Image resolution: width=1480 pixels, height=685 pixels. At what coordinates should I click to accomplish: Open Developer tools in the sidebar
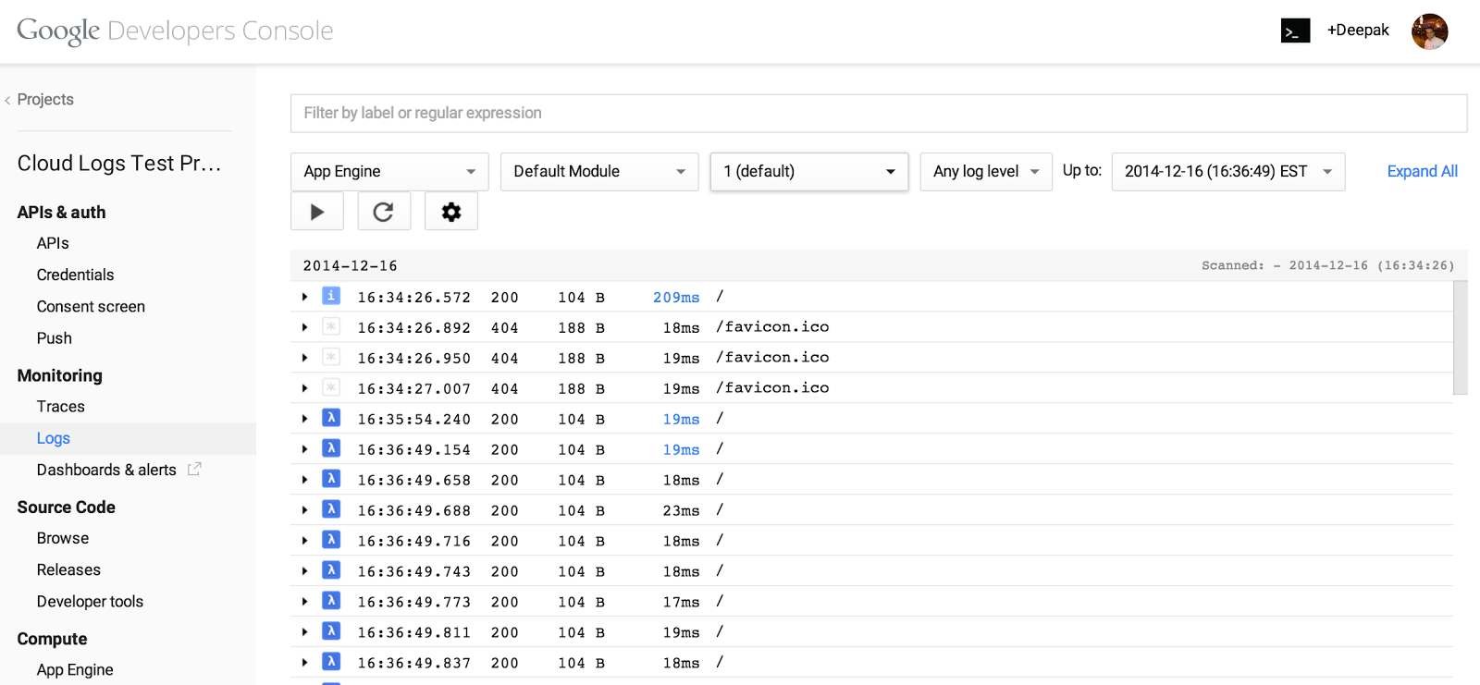click(90, 602)
